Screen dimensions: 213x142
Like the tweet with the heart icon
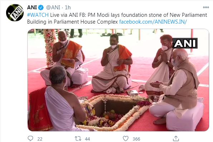tap(126, 139)
